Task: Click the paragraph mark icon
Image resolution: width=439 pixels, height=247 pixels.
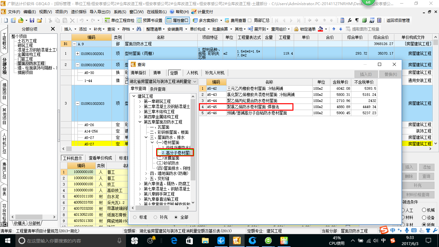Action: point(357,20)
